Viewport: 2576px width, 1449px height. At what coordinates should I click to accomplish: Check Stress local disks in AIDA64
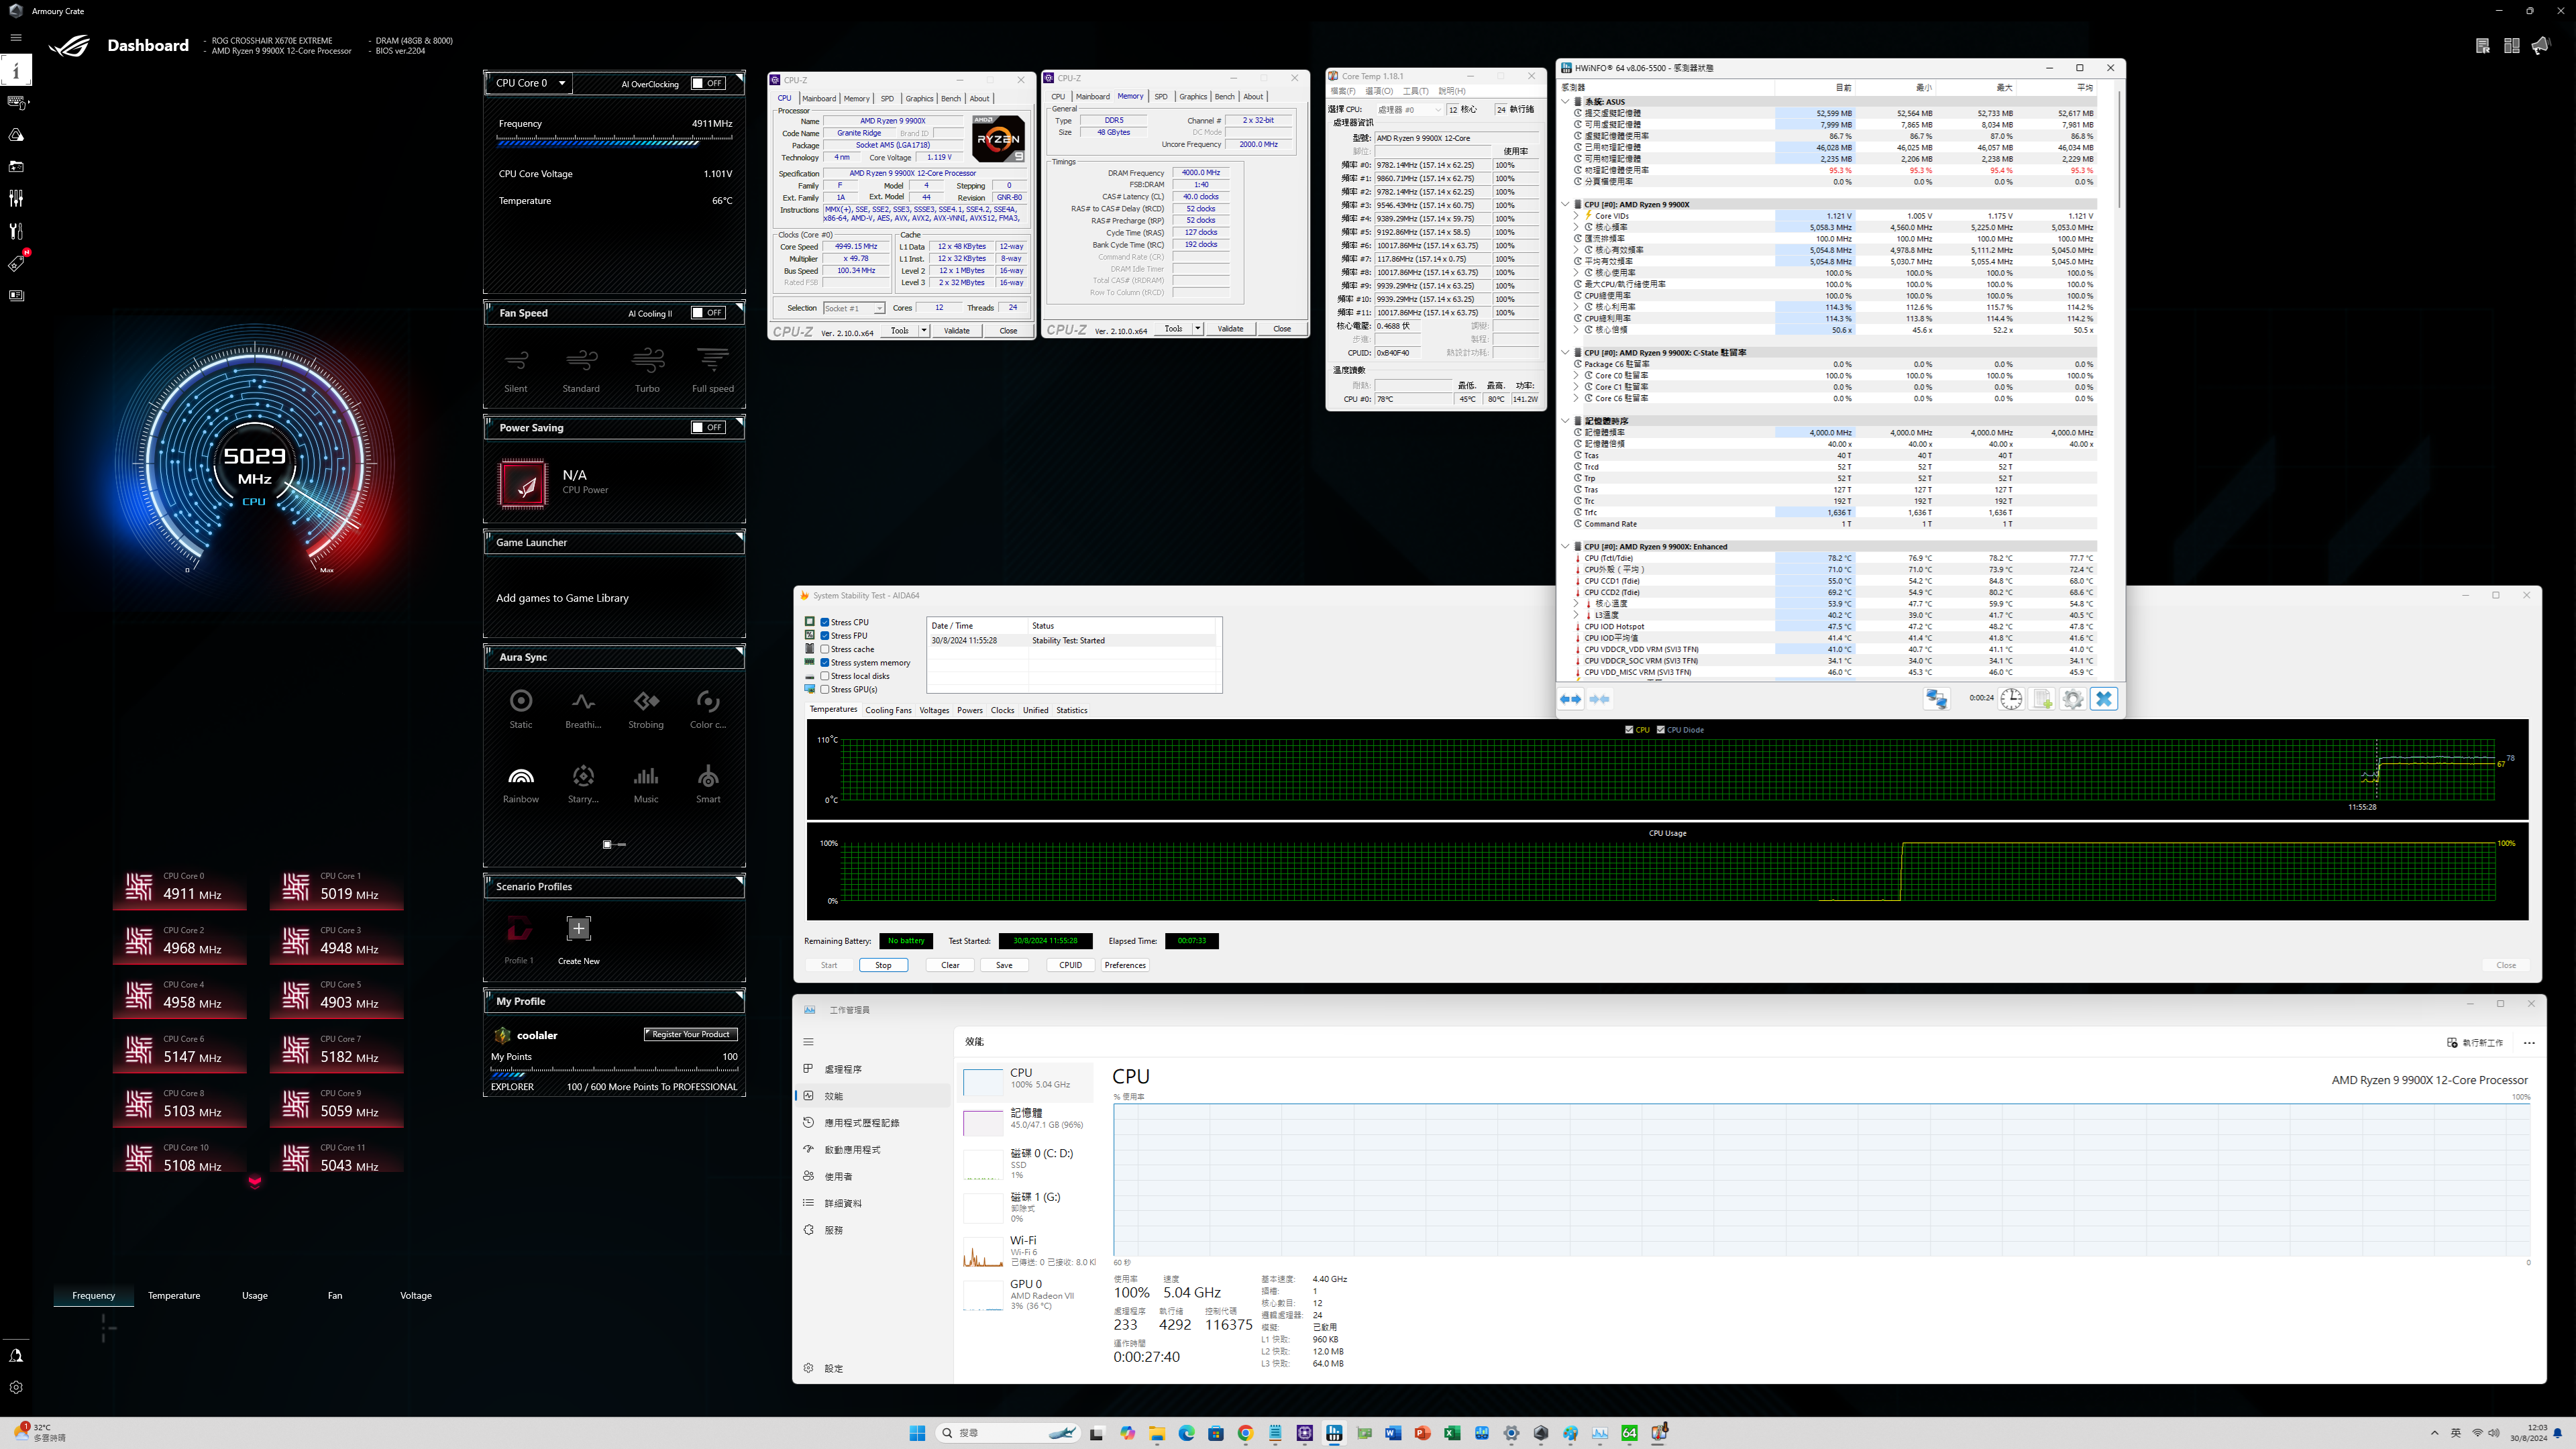coord(825,676)
